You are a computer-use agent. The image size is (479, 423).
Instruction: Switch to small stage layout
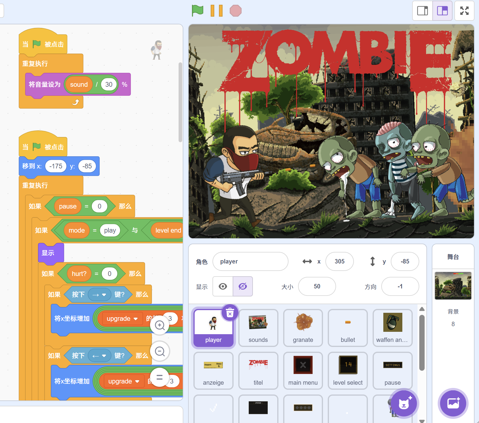tap(422, 11)
